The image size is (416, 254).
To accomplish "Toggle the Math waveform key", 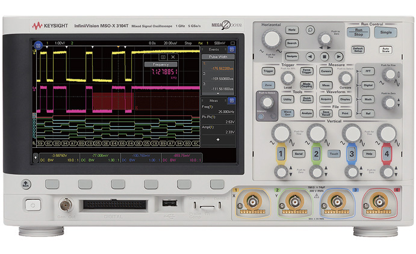I will click(x=368, y=100).
